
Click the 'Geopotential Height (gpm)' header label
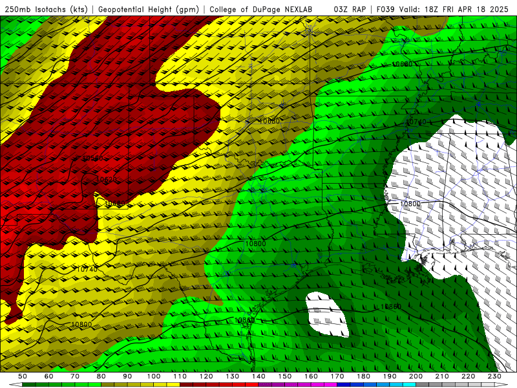pos(149,9)
